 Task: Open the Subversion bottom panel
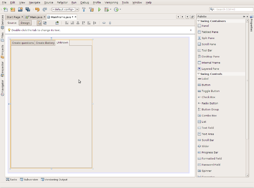(x=29, y=179)
